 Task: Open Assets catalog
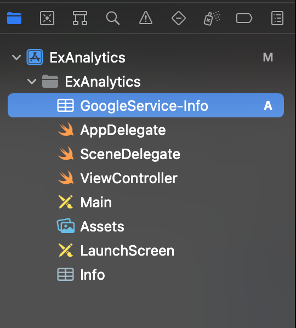146,227
